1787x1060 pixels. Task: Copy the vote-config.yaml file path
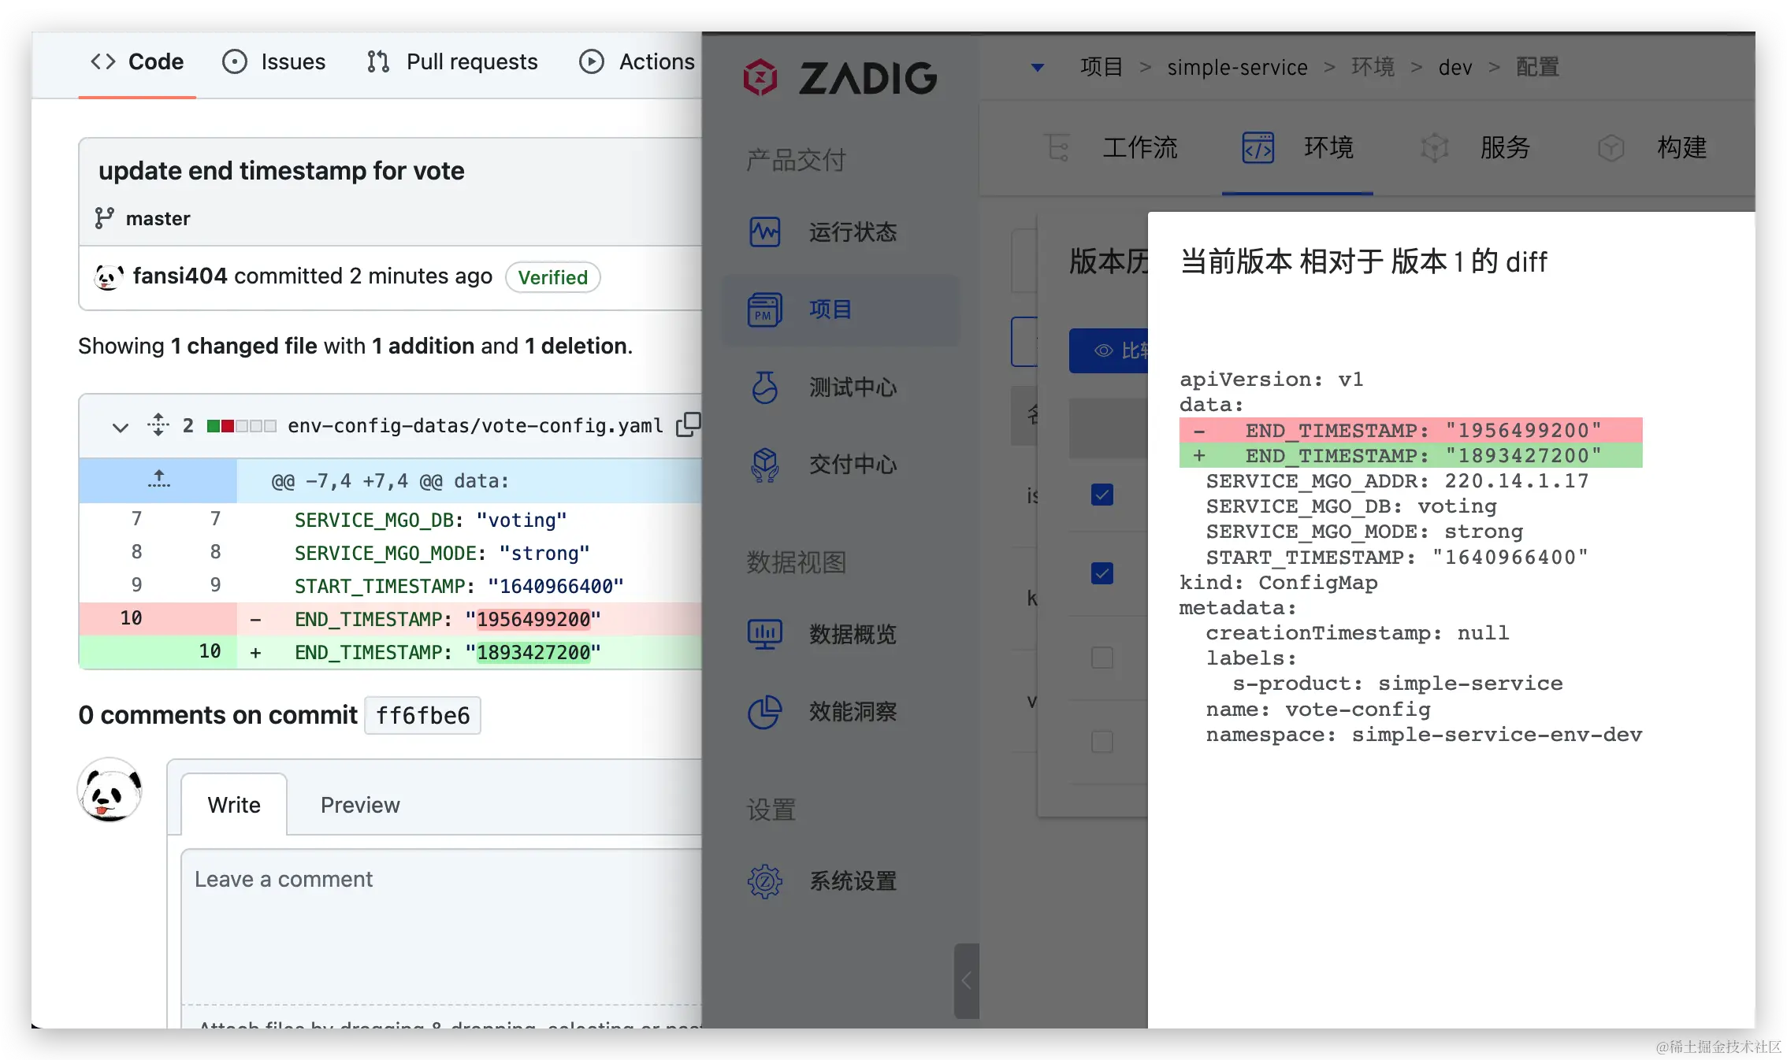click(x=687, y=425)
